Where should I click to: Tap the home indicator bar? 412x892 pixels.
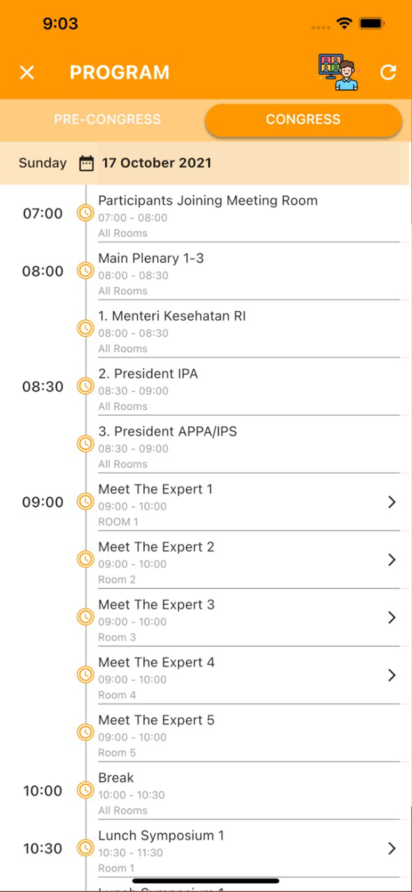click(206, 881)
